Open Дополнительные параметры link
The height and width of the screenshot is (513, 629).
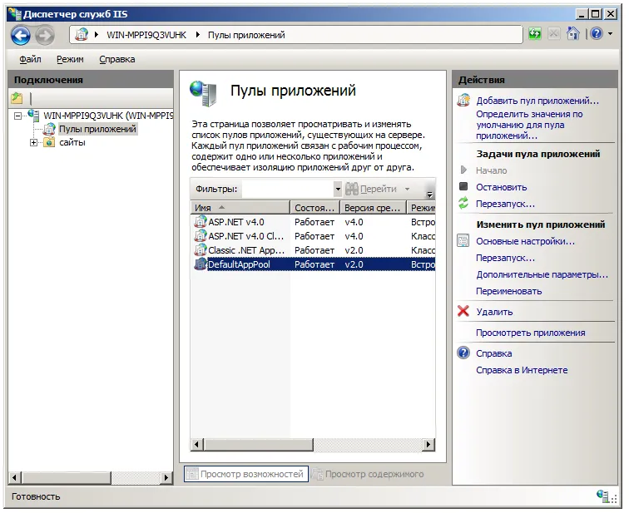[x=542, y=274]
